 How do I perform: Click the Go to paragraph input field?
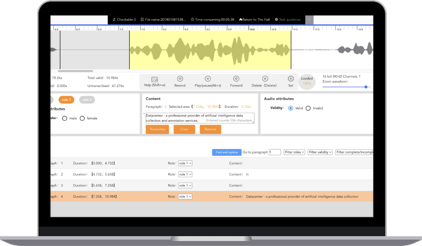[275, 152]
